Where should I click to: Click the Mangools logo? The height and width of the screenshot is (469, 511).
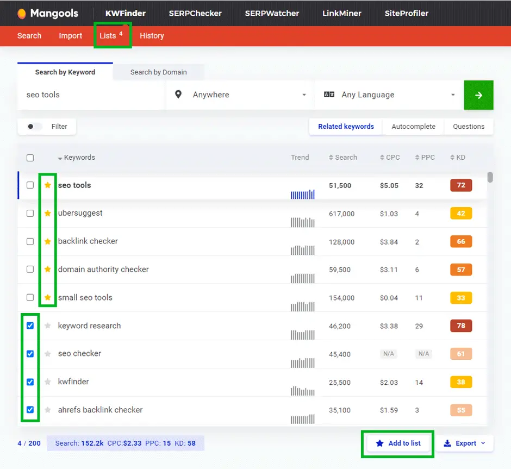click(48, 14)
